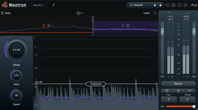Click the output gain 0.0 value
This screenshot has height=110, width=198.
pyautogui.click(x=194, y=76)
